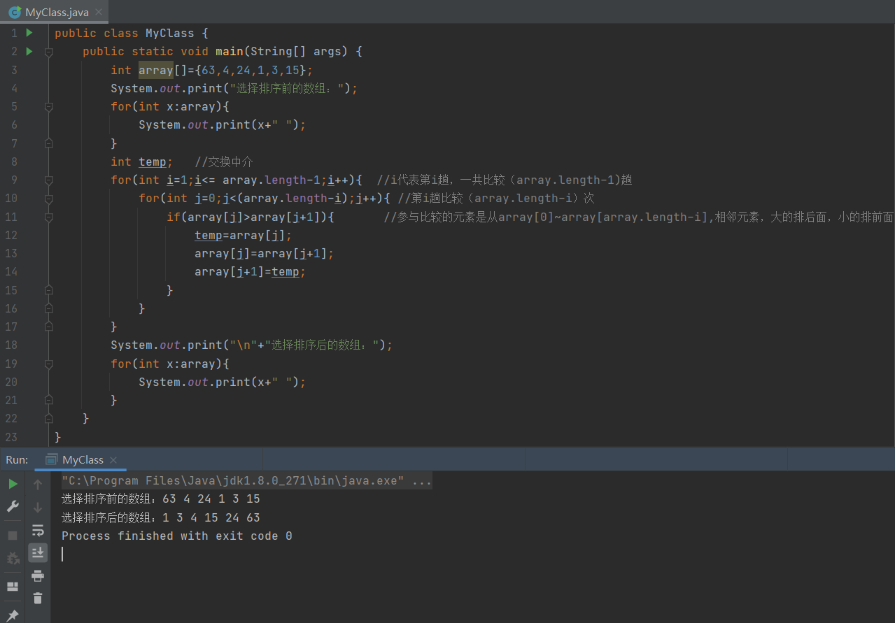Collapse the for loop fold on line 5
Viewport: 895px width, 623px height.
coord(48,107)
